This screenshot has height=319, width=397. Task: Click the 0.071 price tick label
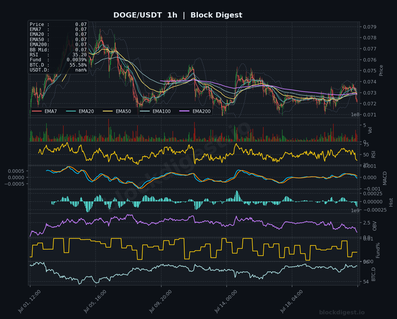[370, 115]
